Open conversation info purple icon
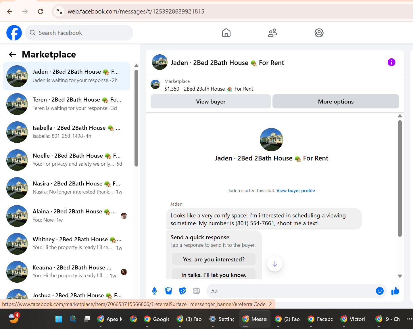 (391, 62)
